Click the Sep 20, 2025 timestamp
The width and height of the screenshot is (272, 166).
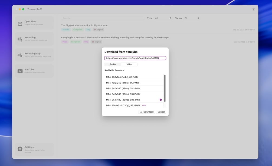point(244,30)
